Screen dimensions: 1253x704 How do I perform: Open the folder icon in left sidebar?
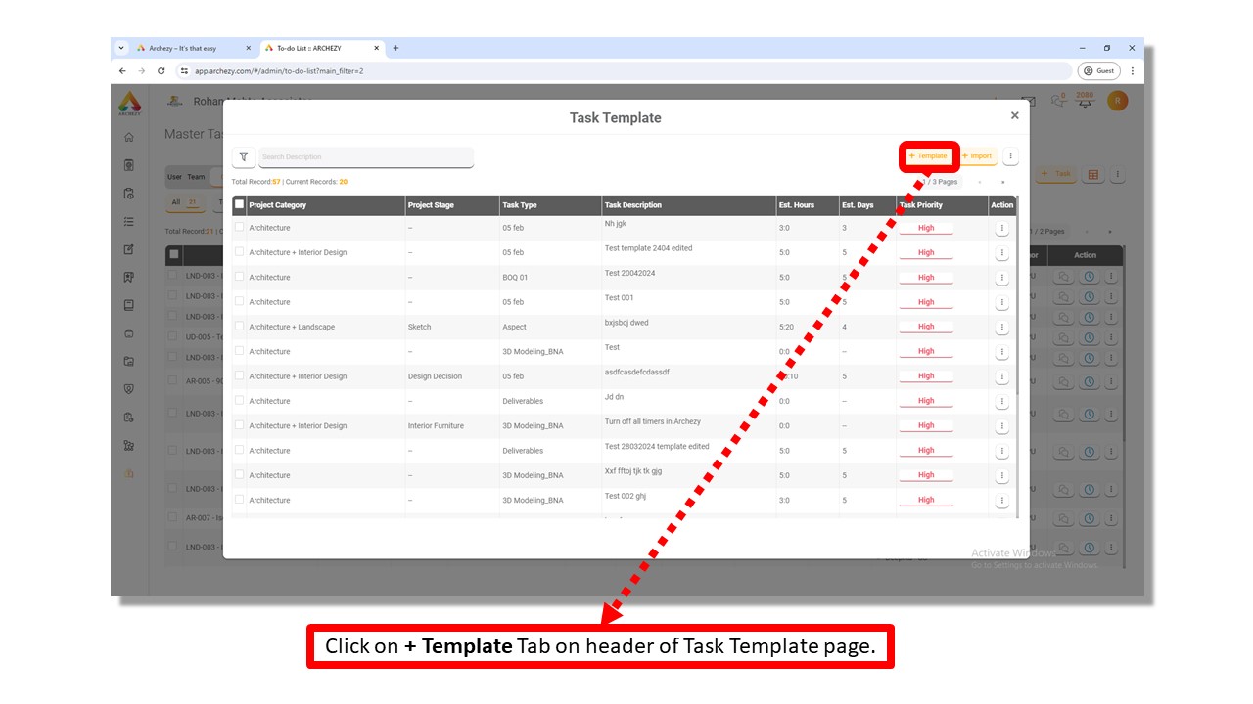click(129, 361)
